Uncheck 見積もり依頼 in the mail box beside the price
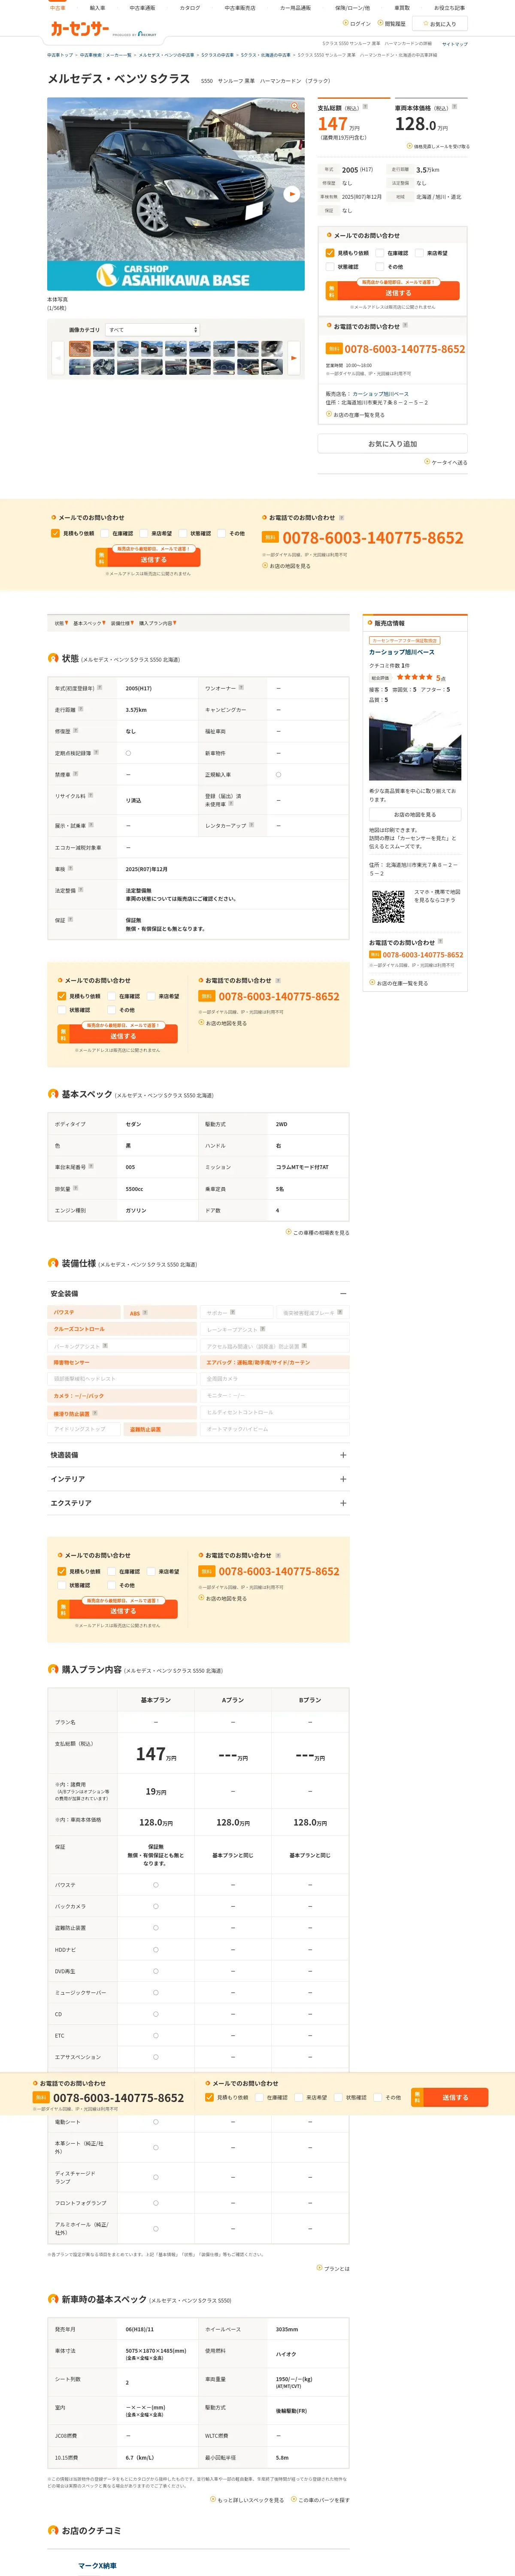This screenshot has width=515, height=2576. point(330,253)
